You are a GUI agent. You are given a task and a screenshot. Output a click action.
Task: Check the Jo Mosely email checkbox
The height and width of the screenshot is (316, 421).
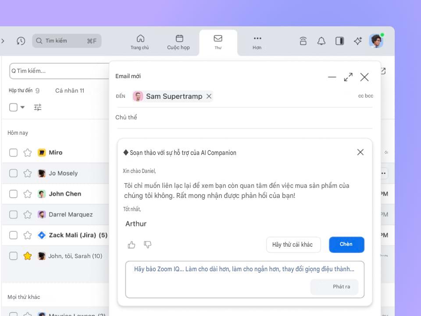[x=13, y=173]
